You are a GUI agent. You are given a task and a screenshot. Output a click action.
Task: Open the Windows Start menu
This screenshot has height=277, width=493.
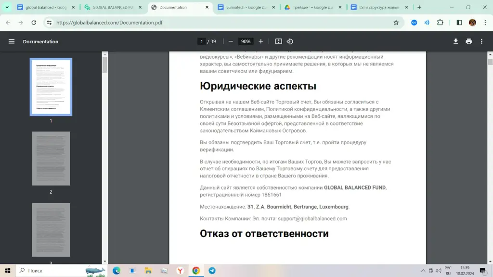click(x=8, y=270)
